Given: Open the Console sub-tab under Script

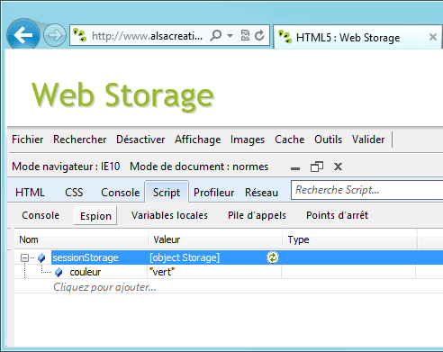Looking at the screenshot, I should pos(41,215).
